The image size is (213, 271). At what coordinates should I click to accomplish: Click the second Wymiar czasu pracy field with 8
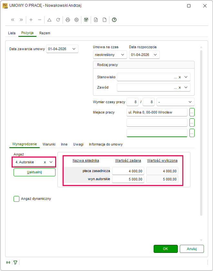click(149, 102)
